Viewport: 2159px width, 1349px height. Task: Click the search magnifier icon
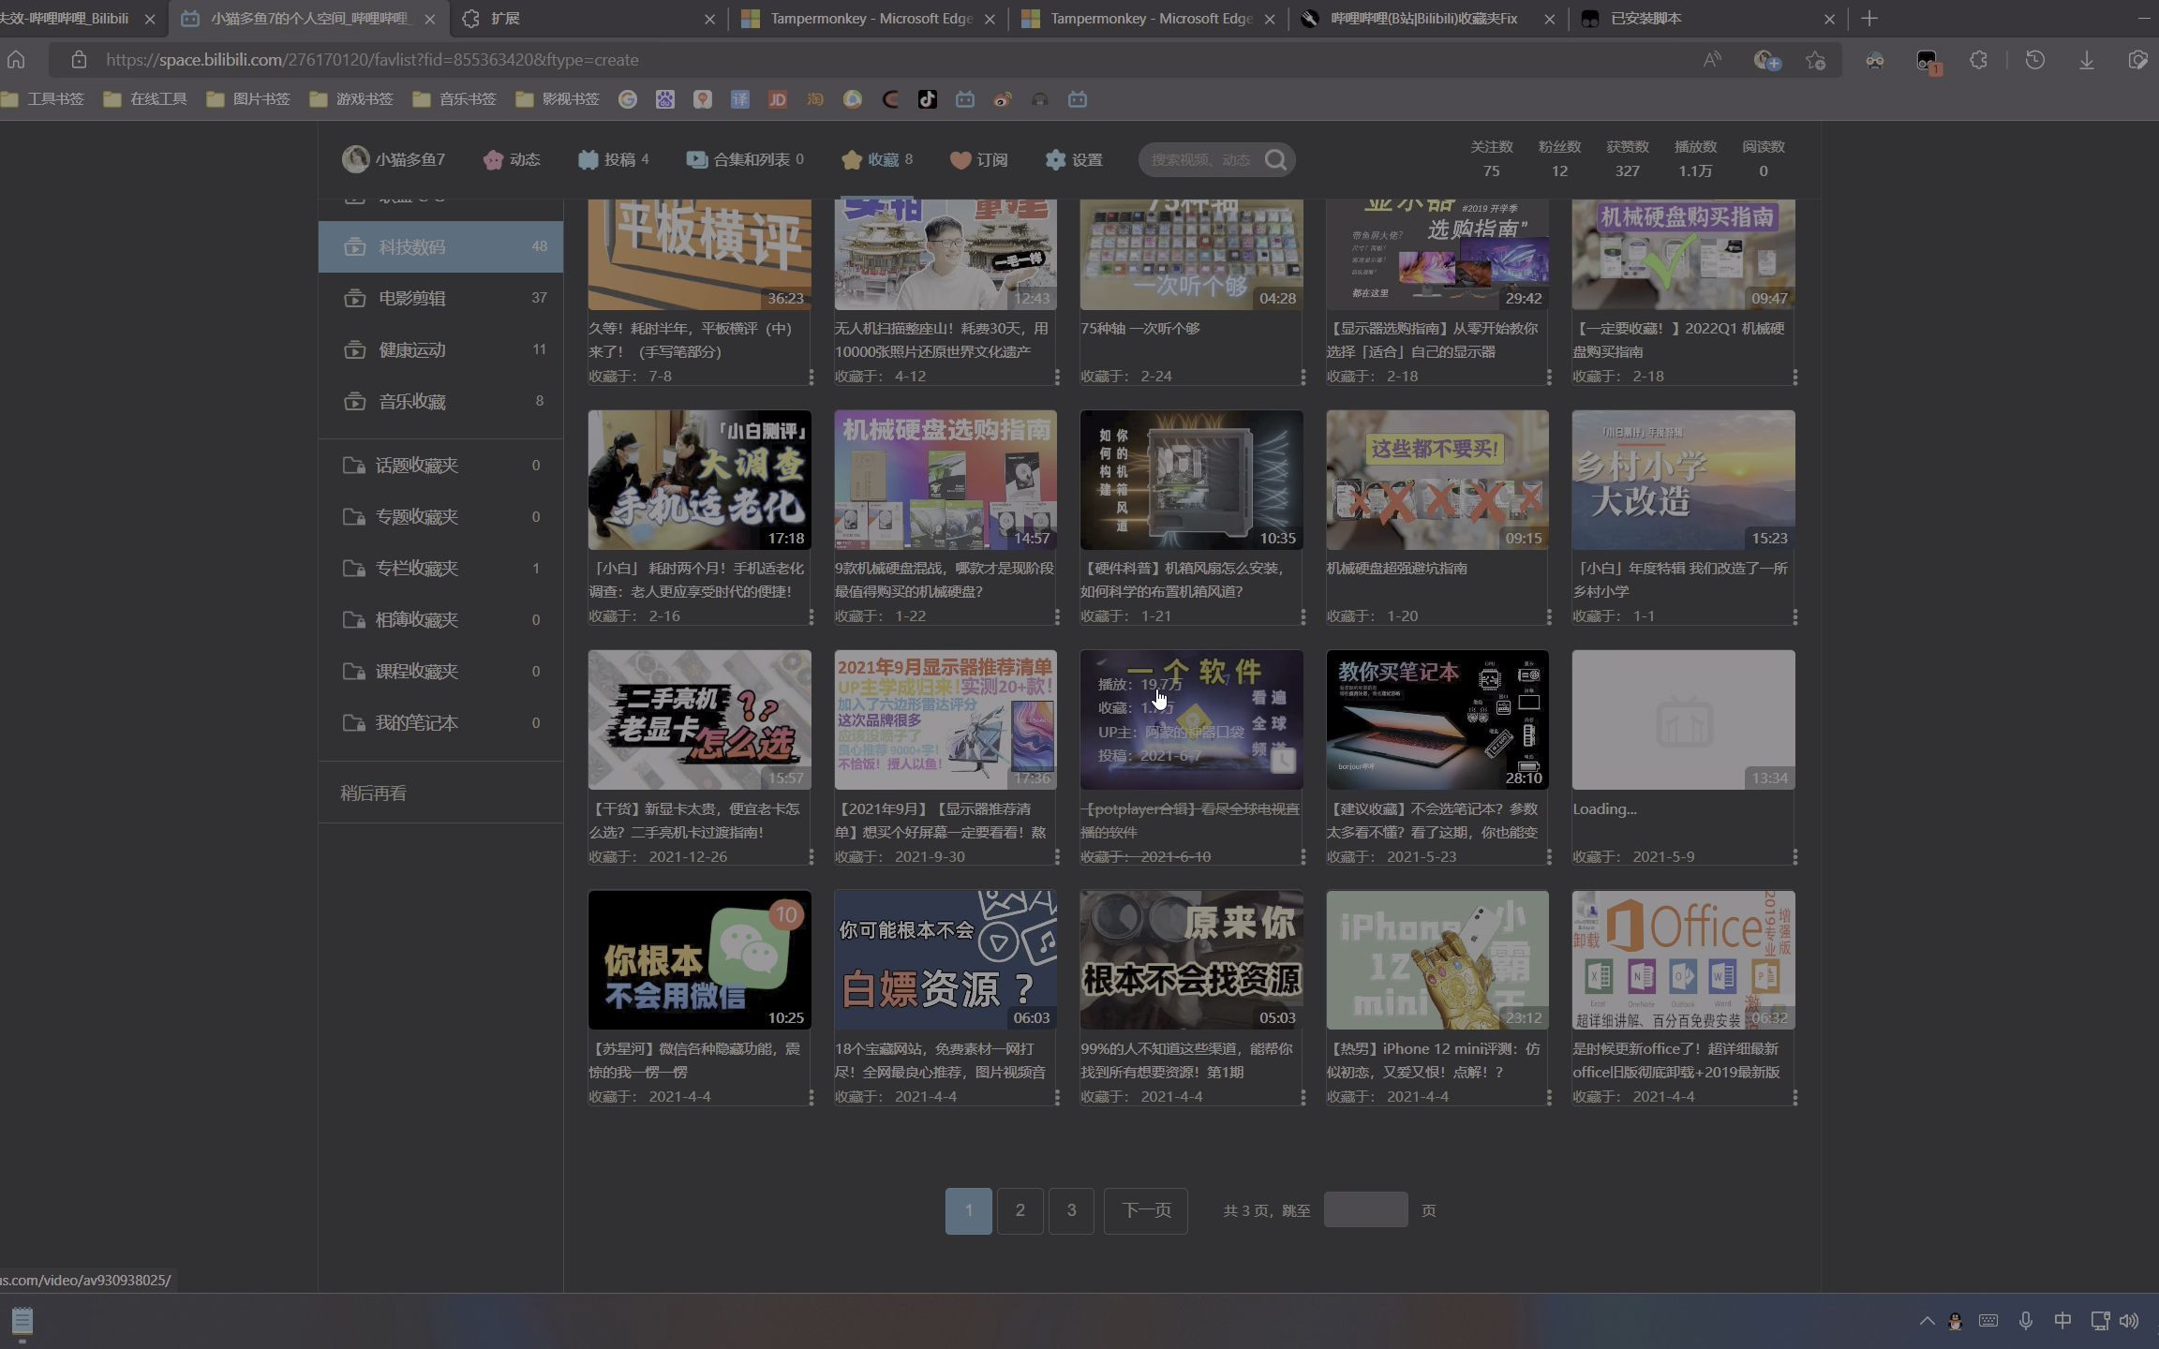pos(1275,160)
